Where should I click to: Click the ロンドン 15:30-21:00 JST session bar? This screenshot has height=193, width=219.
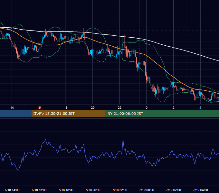68,114
